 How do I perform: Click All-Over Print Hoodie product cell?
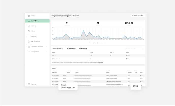click(x=113, y=82)
